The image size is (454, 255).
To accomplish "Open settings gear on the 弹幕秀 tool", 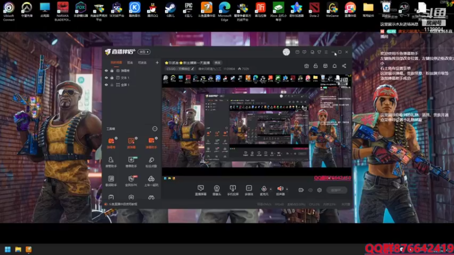I will (x=116, y=138).
